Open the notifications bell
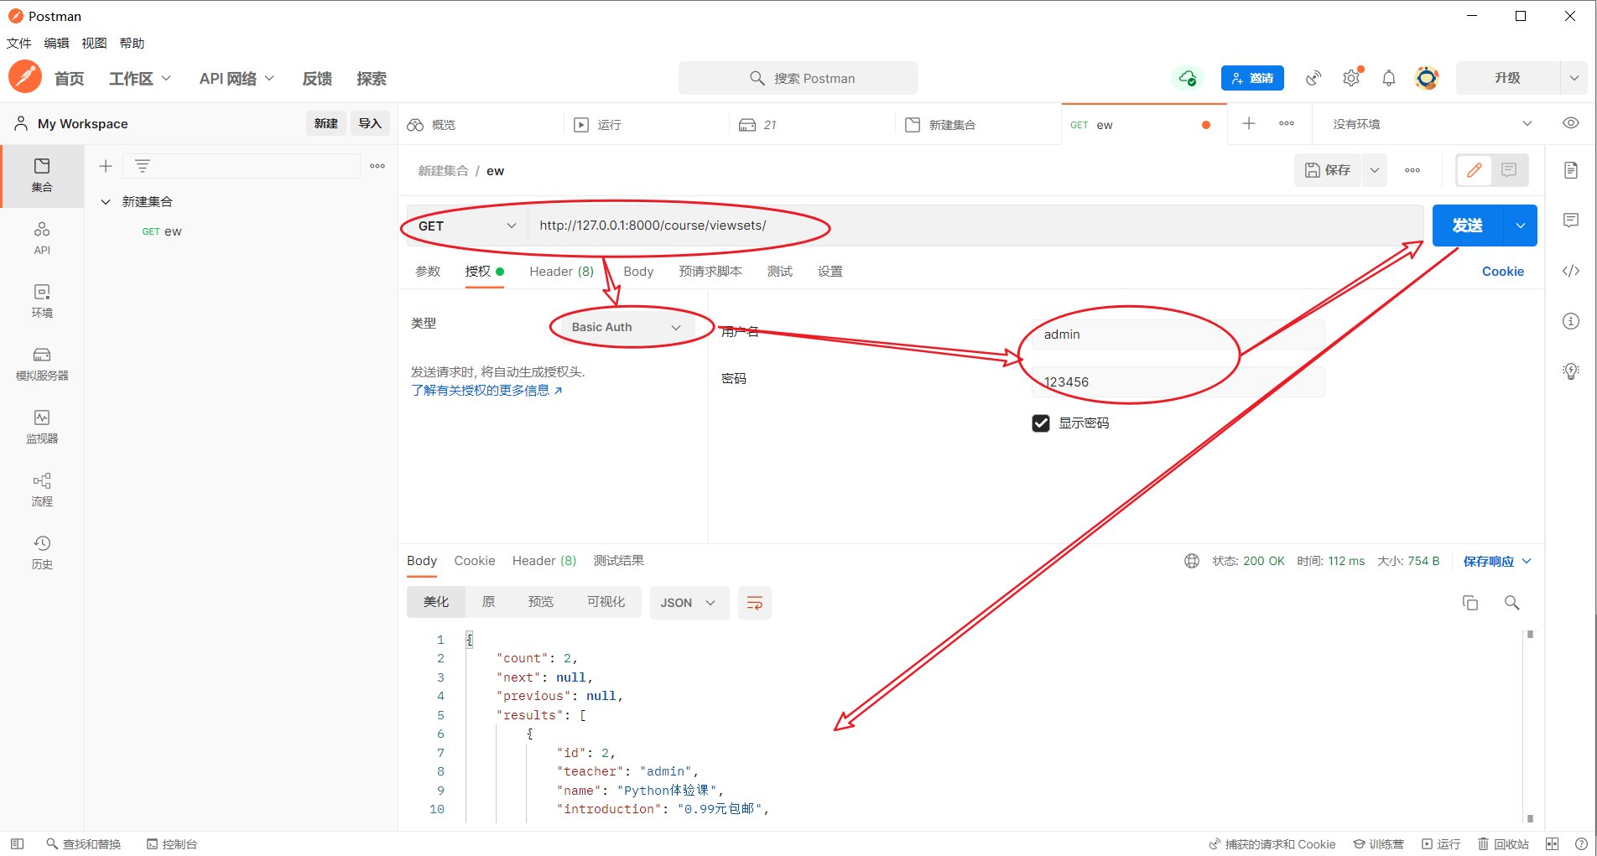 [x=1389, y=78]
